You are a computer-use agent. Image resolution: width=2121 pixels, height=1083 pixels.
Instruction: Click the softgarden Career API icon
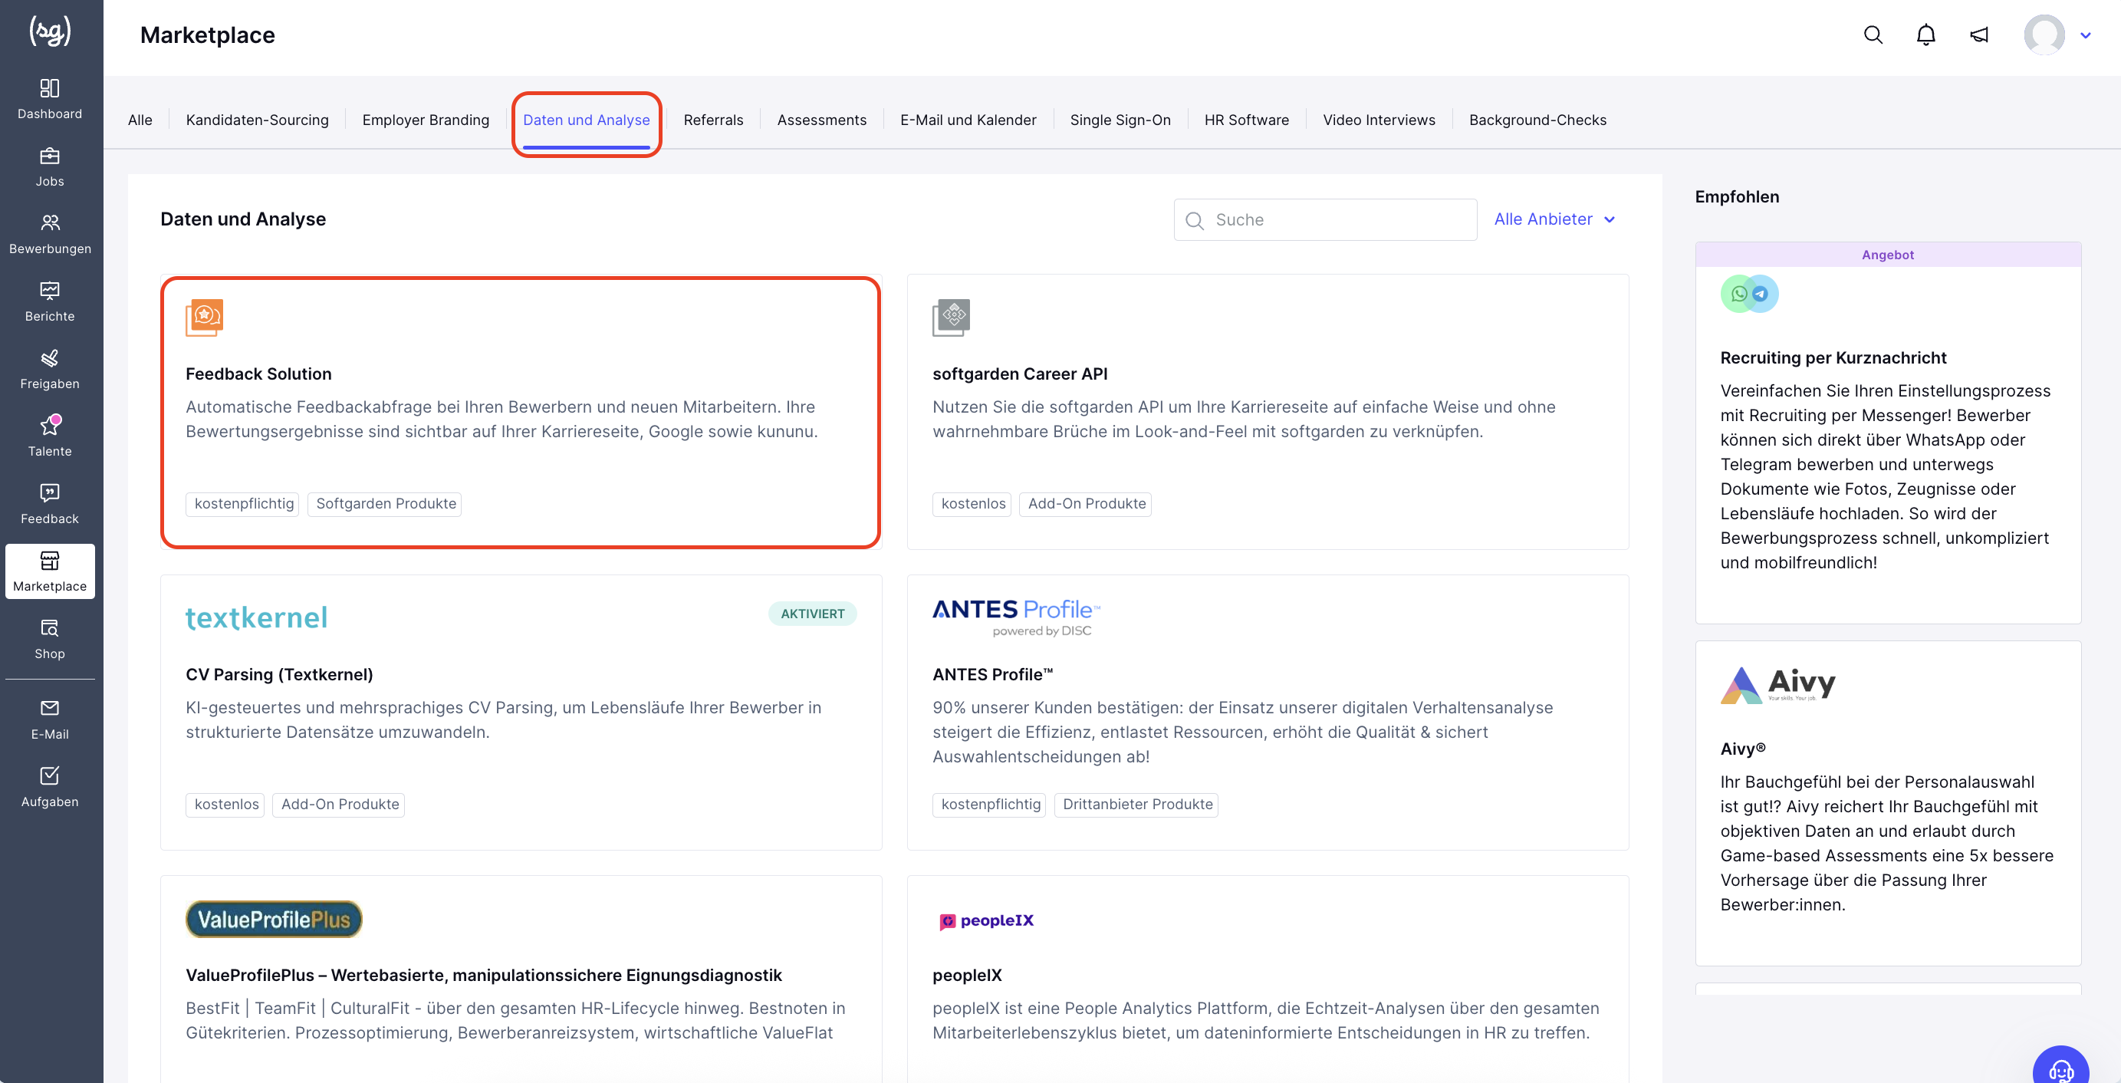click(951, 318)
